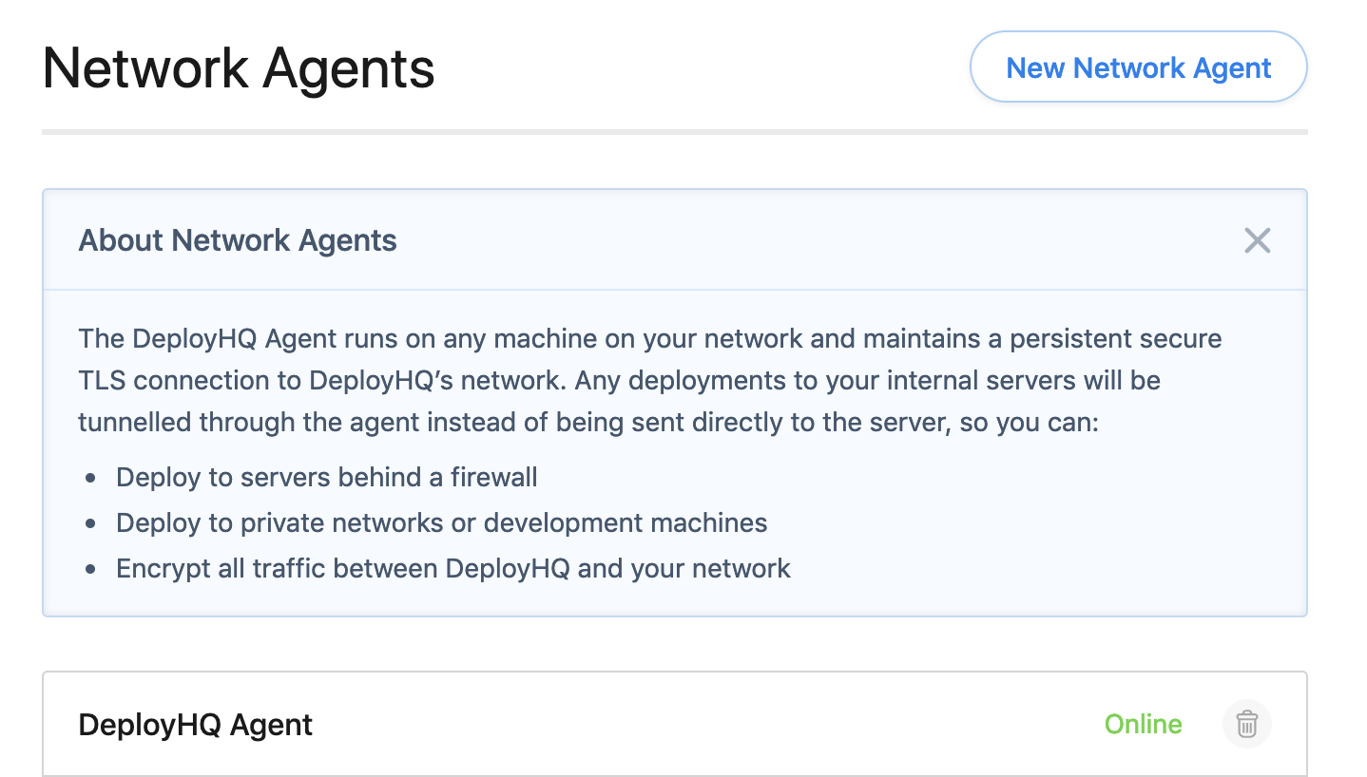Select the agent named DeployHQ Agent
The image size is (1367, 777).
[194, 724]
